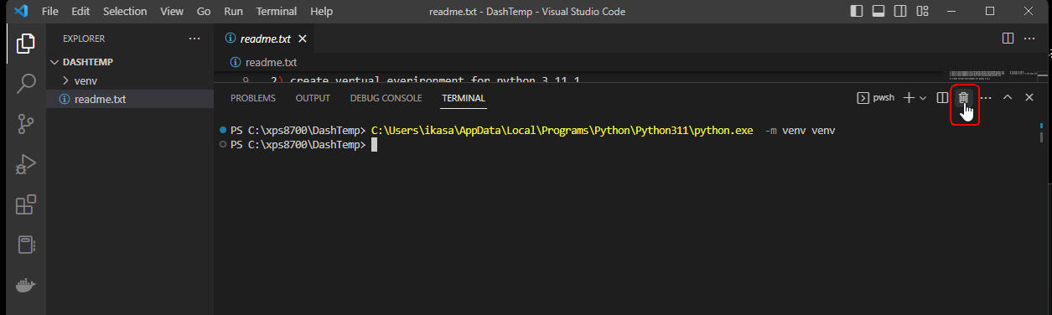Open the notebook icon in activity bar

coord(25,244)
